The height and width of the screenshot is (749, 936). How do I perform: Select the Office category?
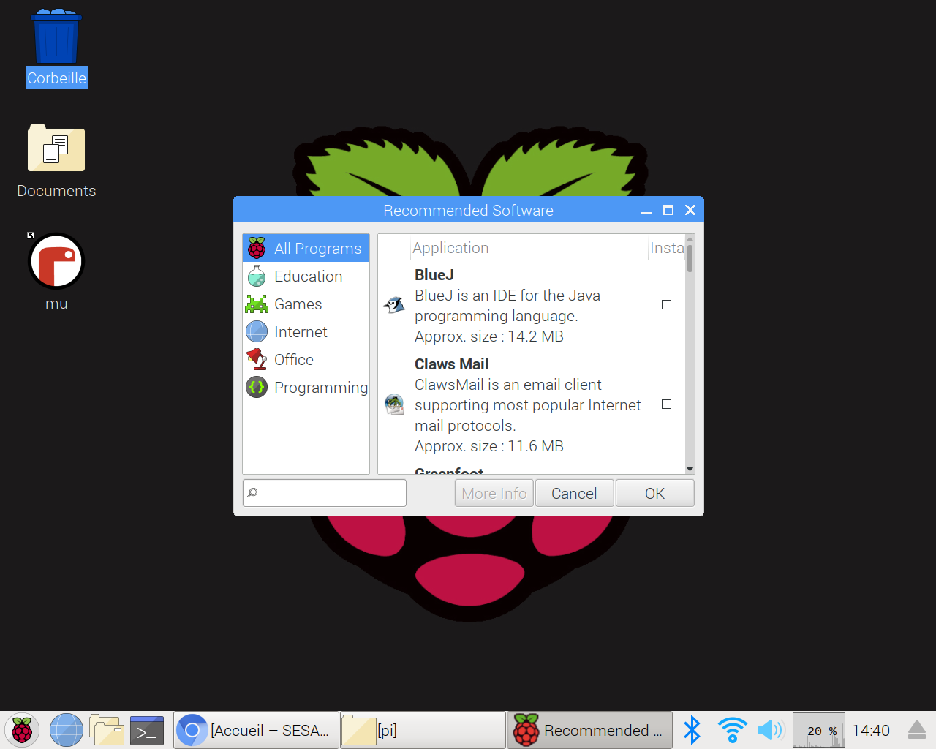tap(306, 360)
